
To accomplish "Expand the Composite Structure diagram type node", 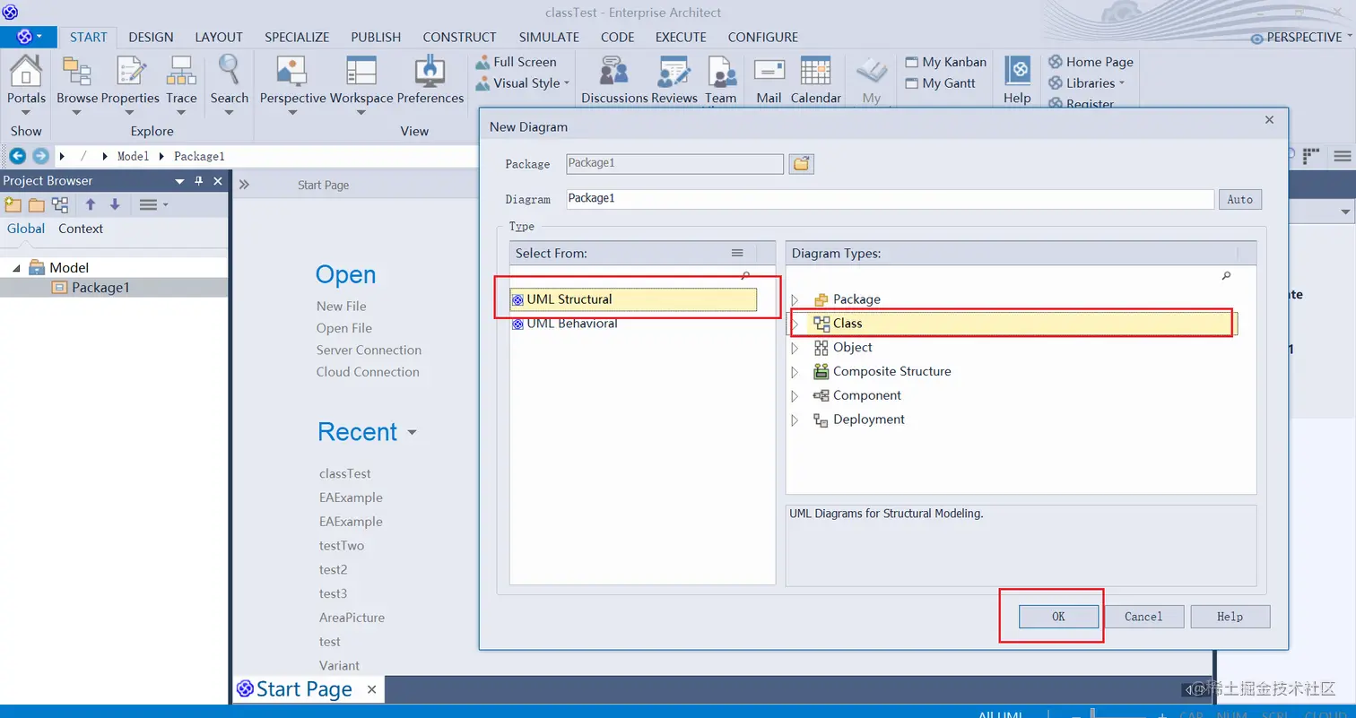I will (x=795, y=372).
